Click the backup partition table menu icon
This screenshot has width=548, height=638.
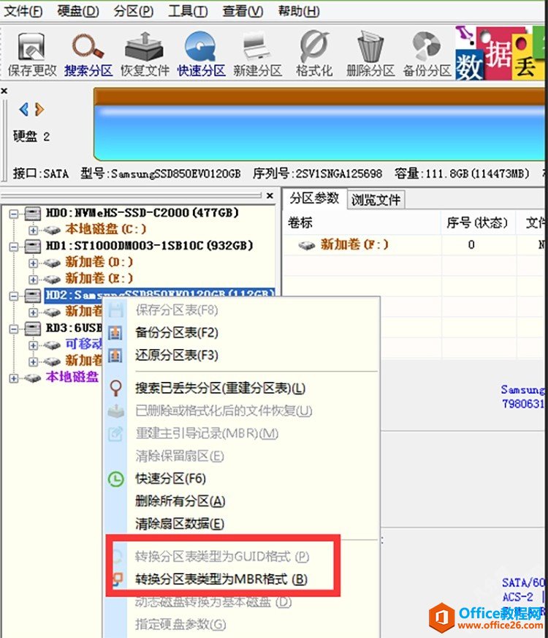(115, 333)
